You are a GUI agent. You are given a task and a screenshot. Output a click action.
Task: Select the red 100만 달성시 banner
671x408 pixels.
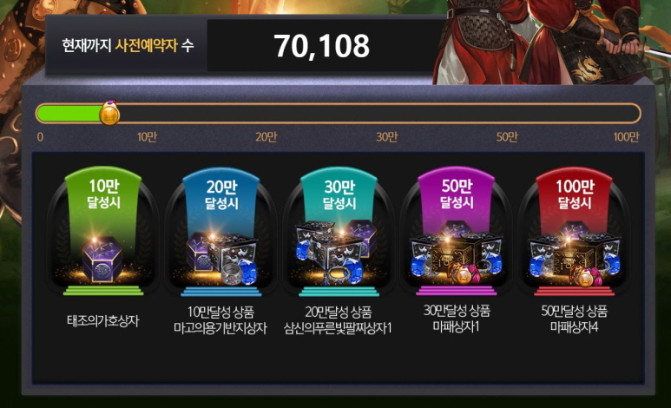pyautogui.click(x=575, y=194)
